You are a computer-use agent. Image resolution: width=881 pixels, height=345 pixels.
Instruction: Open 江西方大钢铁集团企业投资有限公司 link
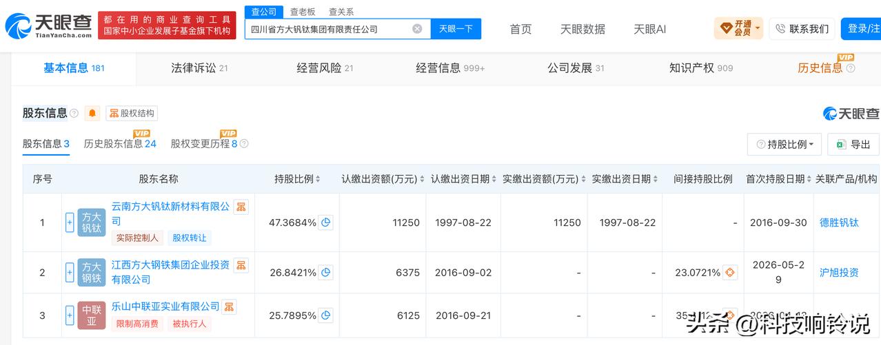[170, 272]
